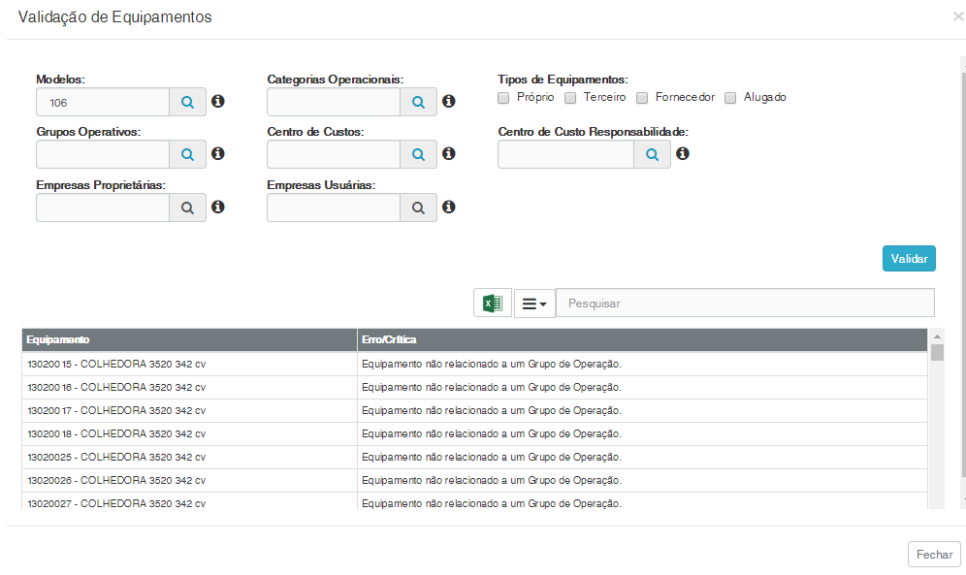Click the Centro de Custo Responsabilidade search icon
The image size is (966, 575).
point(653,154)
